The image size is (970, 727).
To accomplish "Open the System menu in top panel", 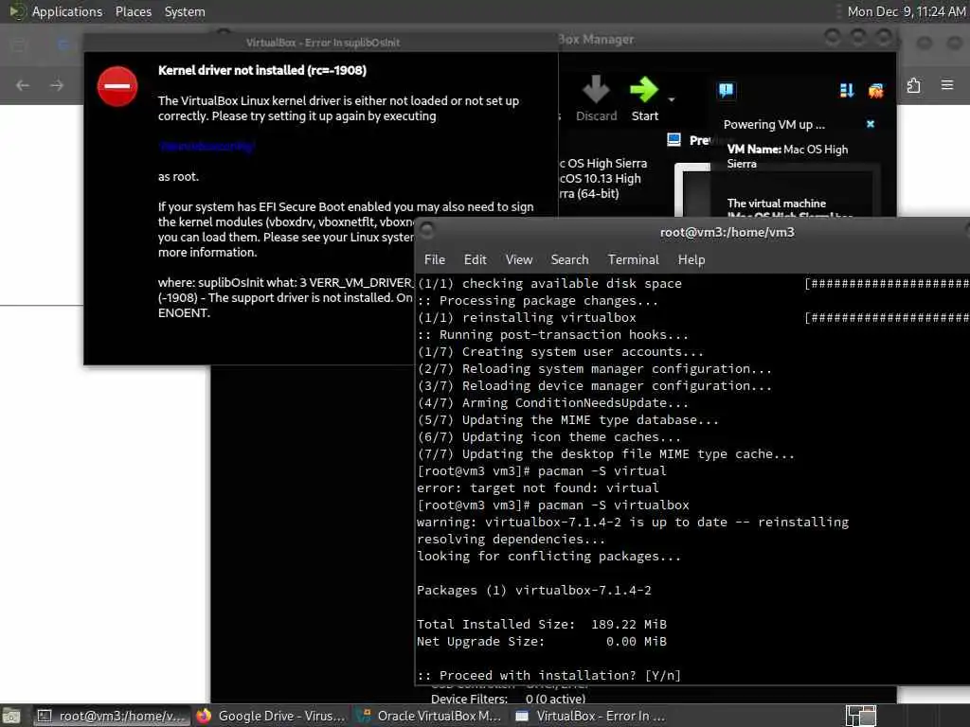I will pos(185,11).
